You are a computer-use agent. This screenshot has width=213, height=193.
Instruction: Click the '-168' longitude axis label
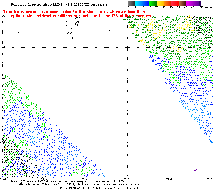(x=169, y=178)
